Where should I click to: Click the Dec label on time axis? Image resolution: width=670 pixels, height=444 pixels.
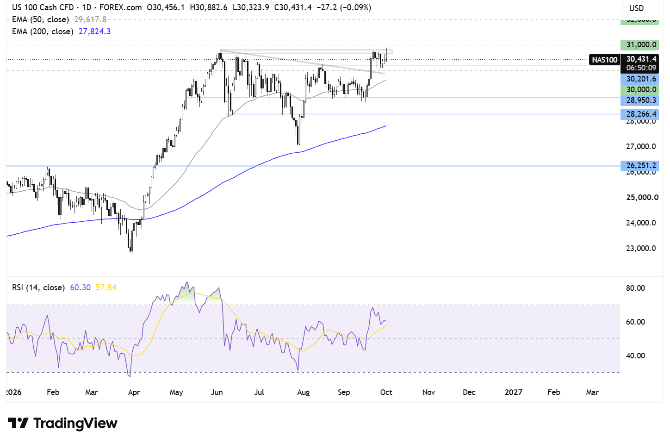469,392
